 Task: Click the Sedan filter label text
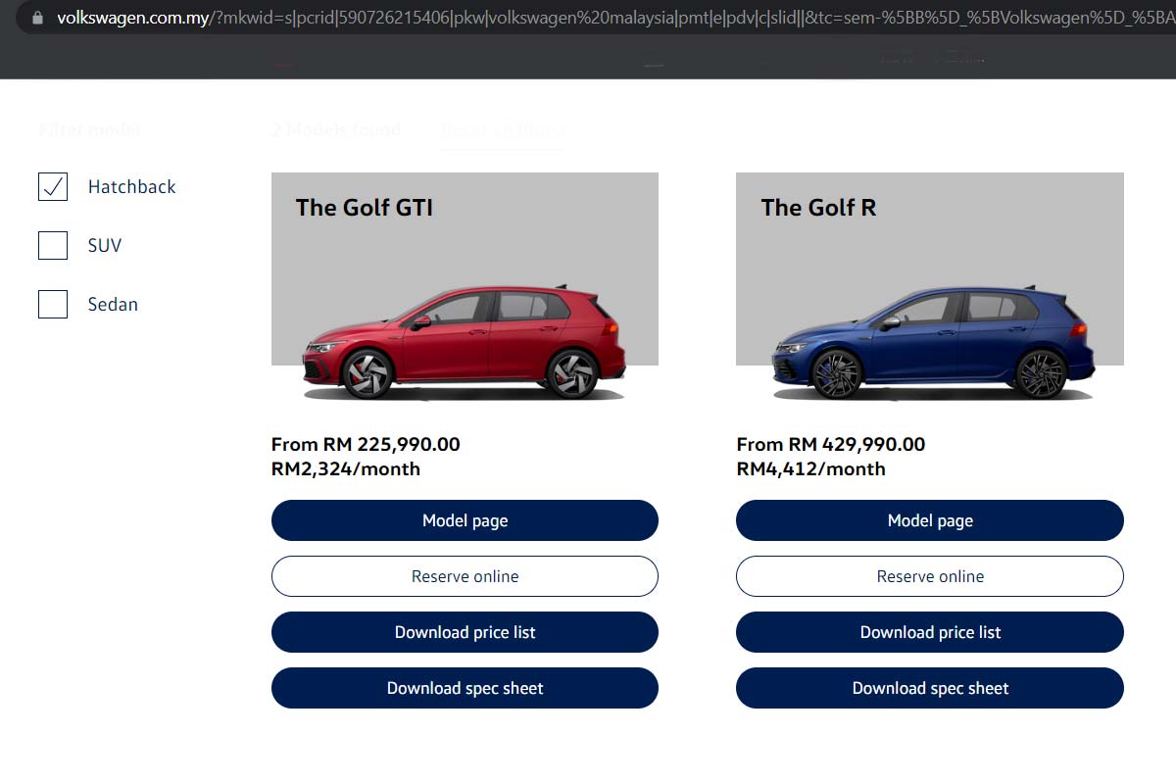(113, 305)
